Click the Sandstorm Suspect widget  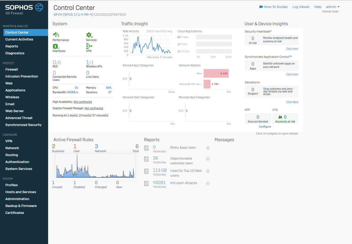click(x=253, y=92)
